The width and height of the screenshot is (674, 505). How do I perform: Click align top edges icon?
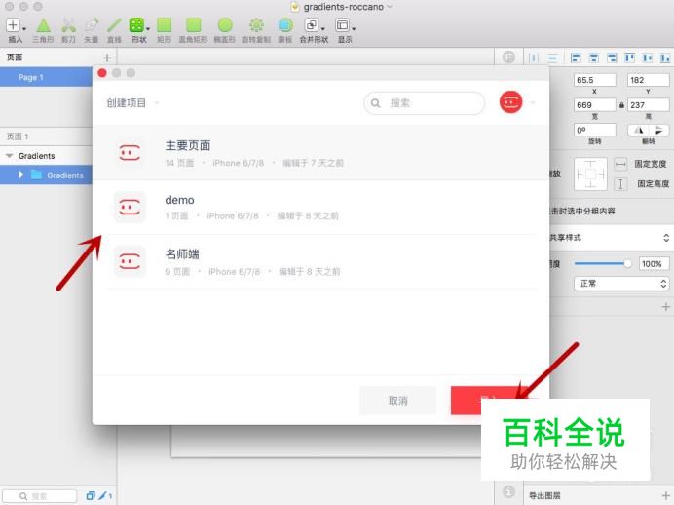(630, 58)
